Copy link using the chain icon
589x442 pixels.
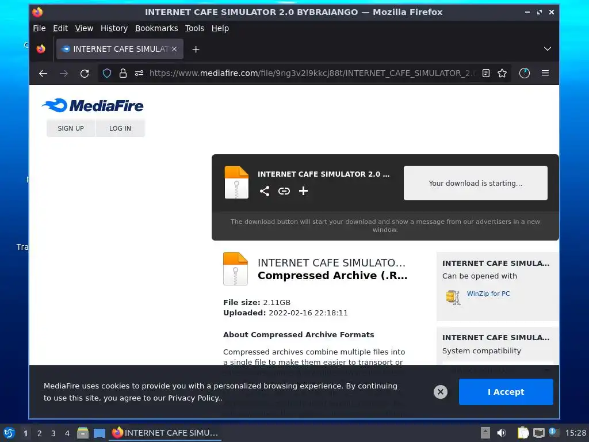click(284, 191)
